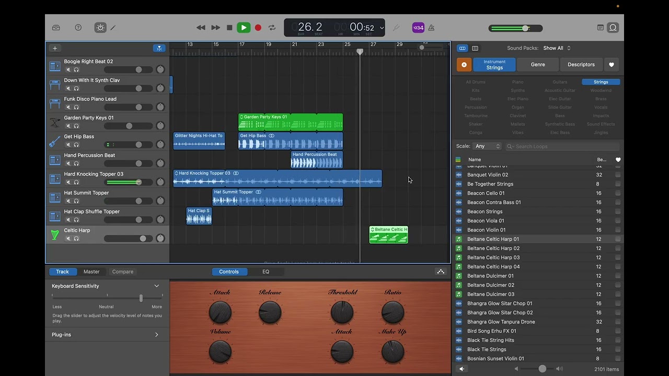Click the Hat Clap Shuffle Topper track icon
The height and width of the screenshot is (376, 669).
(x=54, y=216)
